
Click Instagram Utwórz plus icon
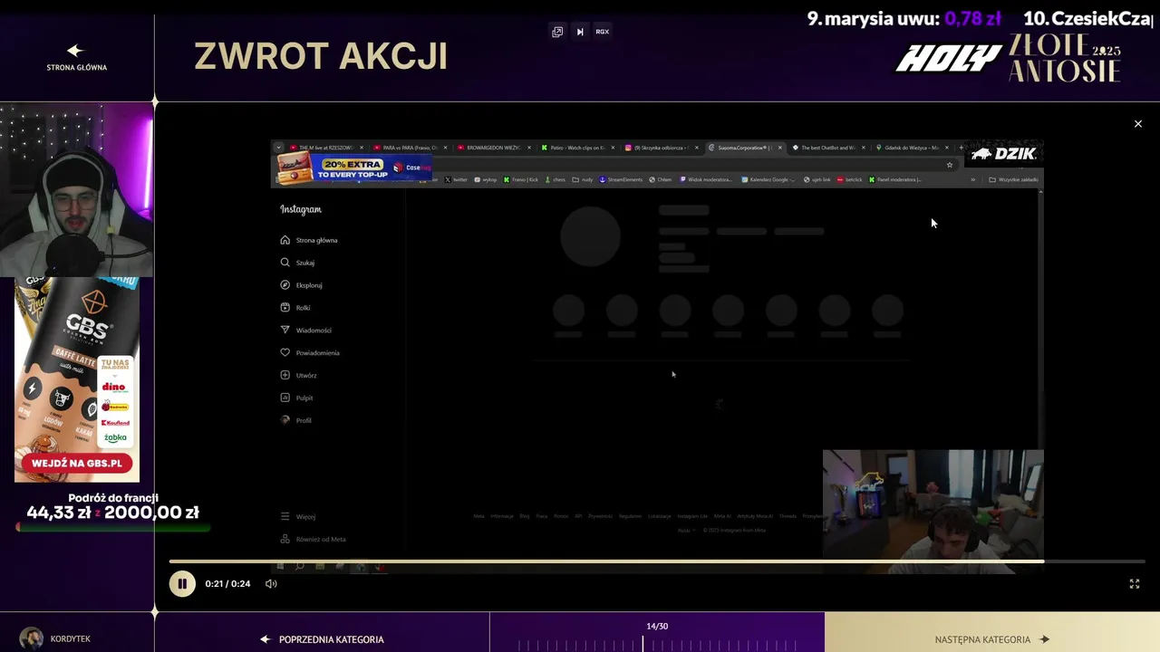click(285, 375)
